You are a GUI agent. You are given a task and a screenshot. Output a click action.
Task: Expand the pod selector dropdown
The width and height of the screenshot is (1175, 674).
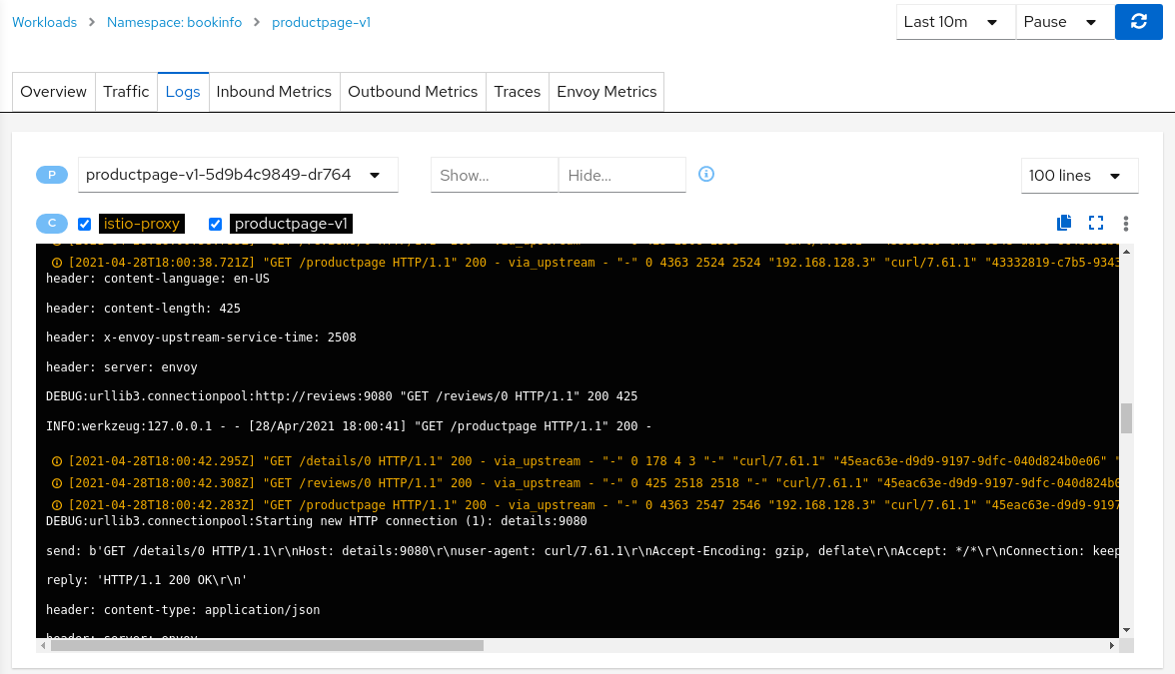click(238, 175)
